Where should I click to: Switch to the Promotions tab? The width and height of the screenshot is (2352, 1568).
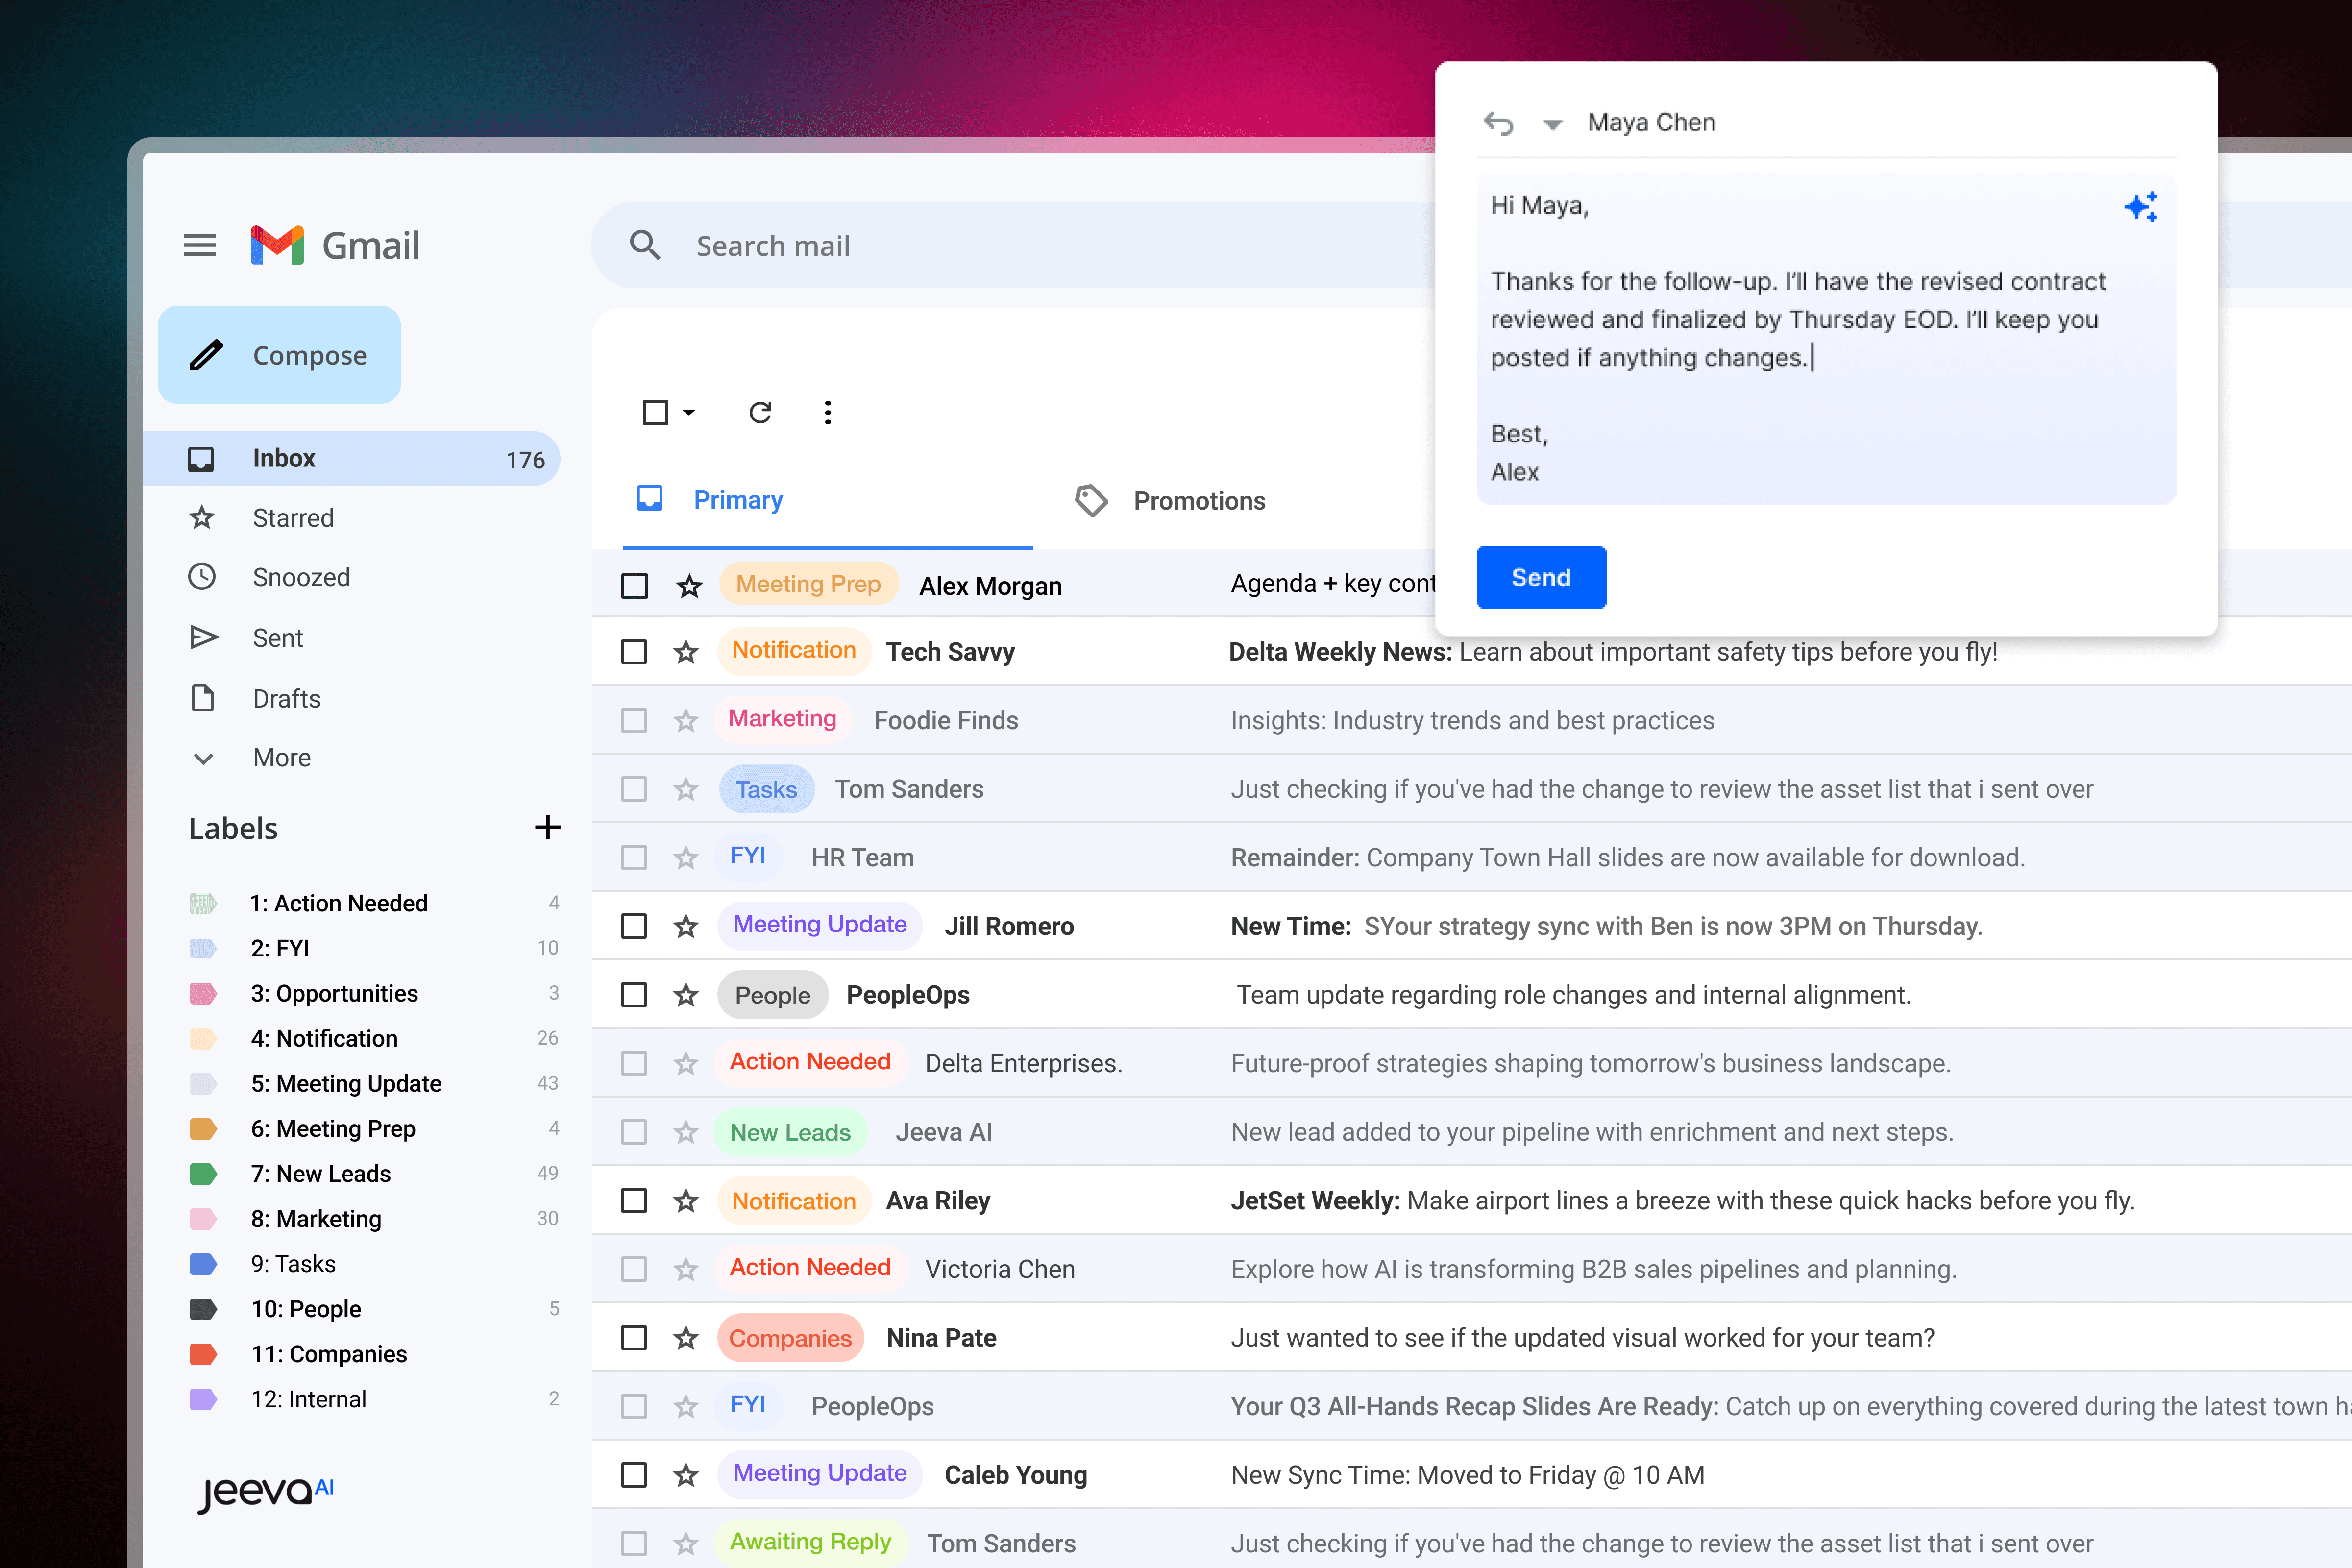(1198, 500)
